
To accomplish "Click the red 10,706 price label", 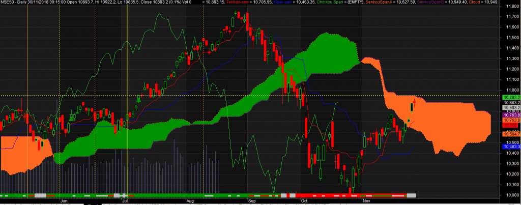I will click(510, 125).
